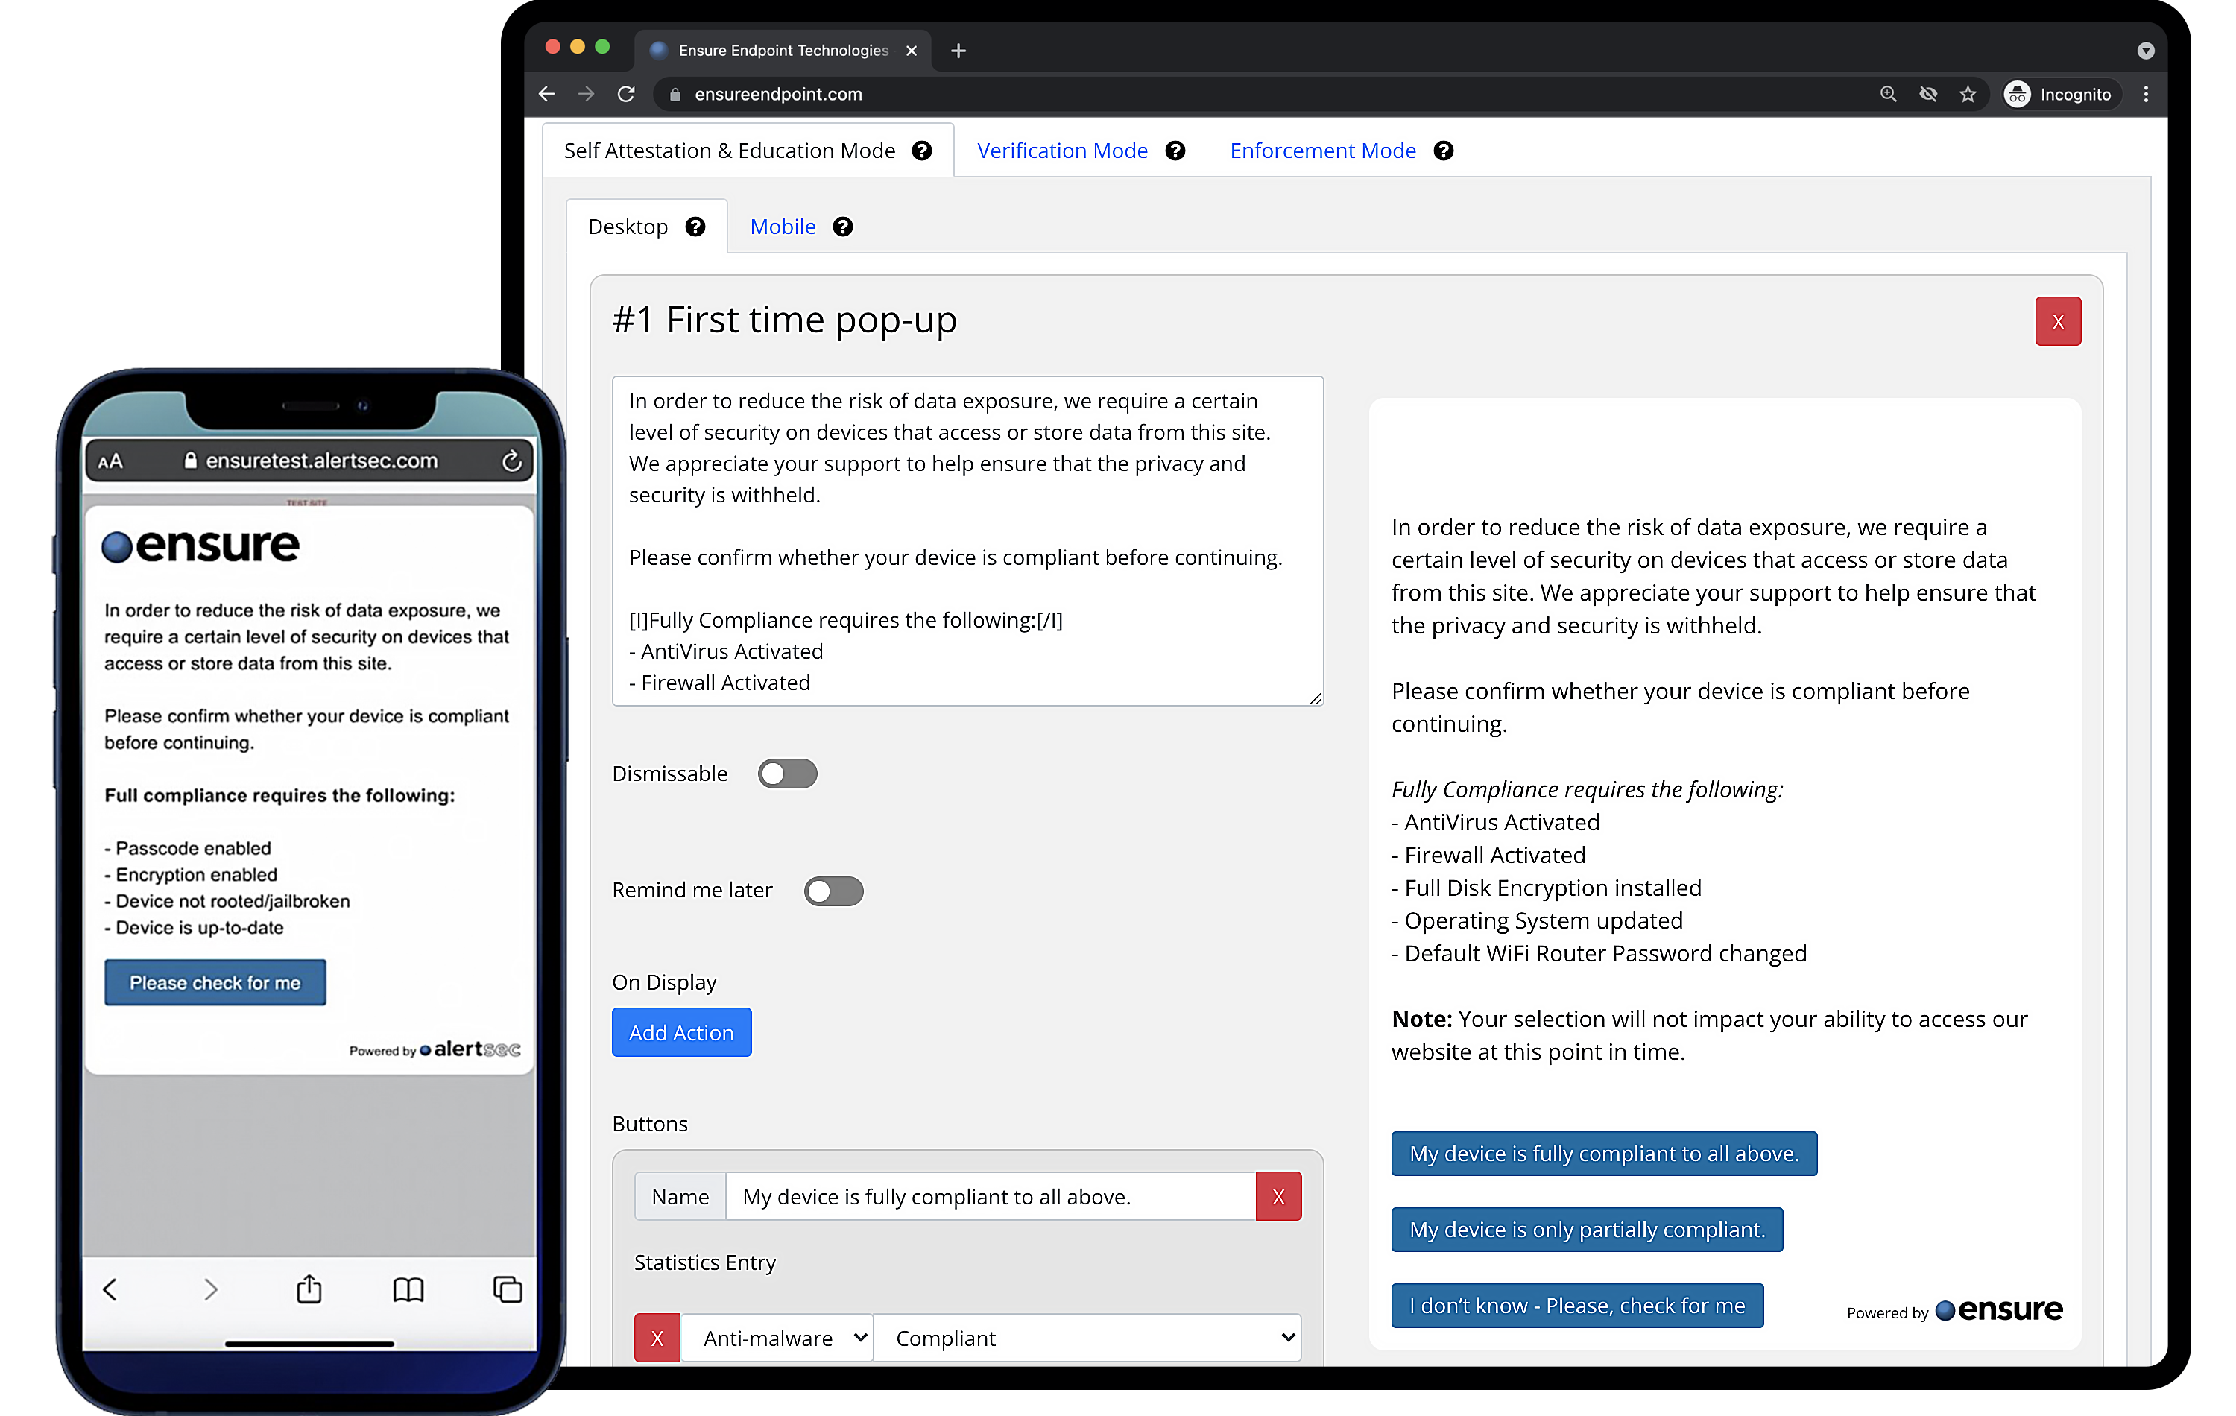The width and height of the screenshot is (2236, 1416).
Task: Open help for Self Attestation & Education Mode
Action: (x=921, y=151)
